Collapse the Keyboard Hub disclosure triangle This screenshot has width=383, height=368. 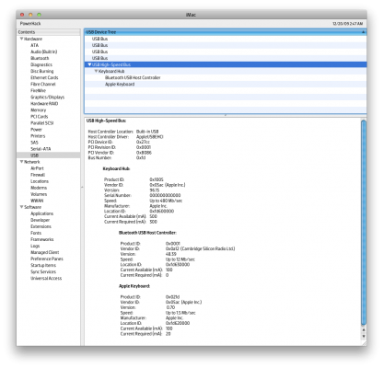[x=96, y=71]
